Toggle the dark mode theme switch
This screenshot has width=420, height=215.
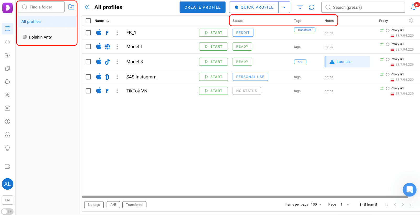pyautogui.click(x=7, y=212)
